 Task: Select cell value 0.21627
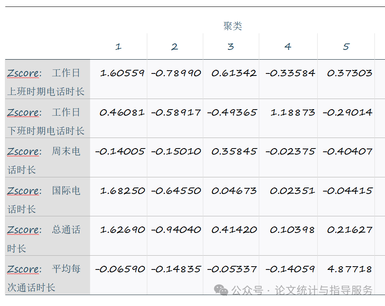[x=350, y=230]
